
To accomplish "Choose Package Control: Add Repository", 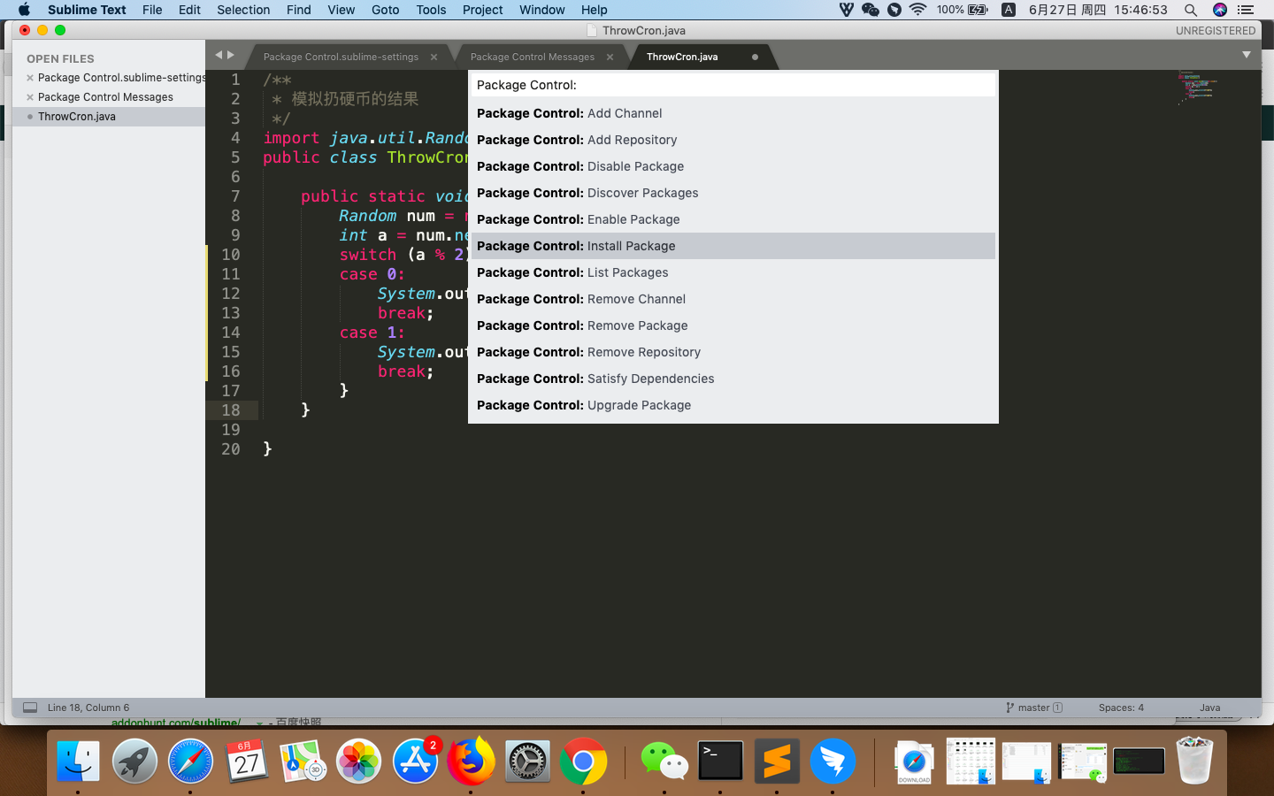I will click(x=733, y=140).
